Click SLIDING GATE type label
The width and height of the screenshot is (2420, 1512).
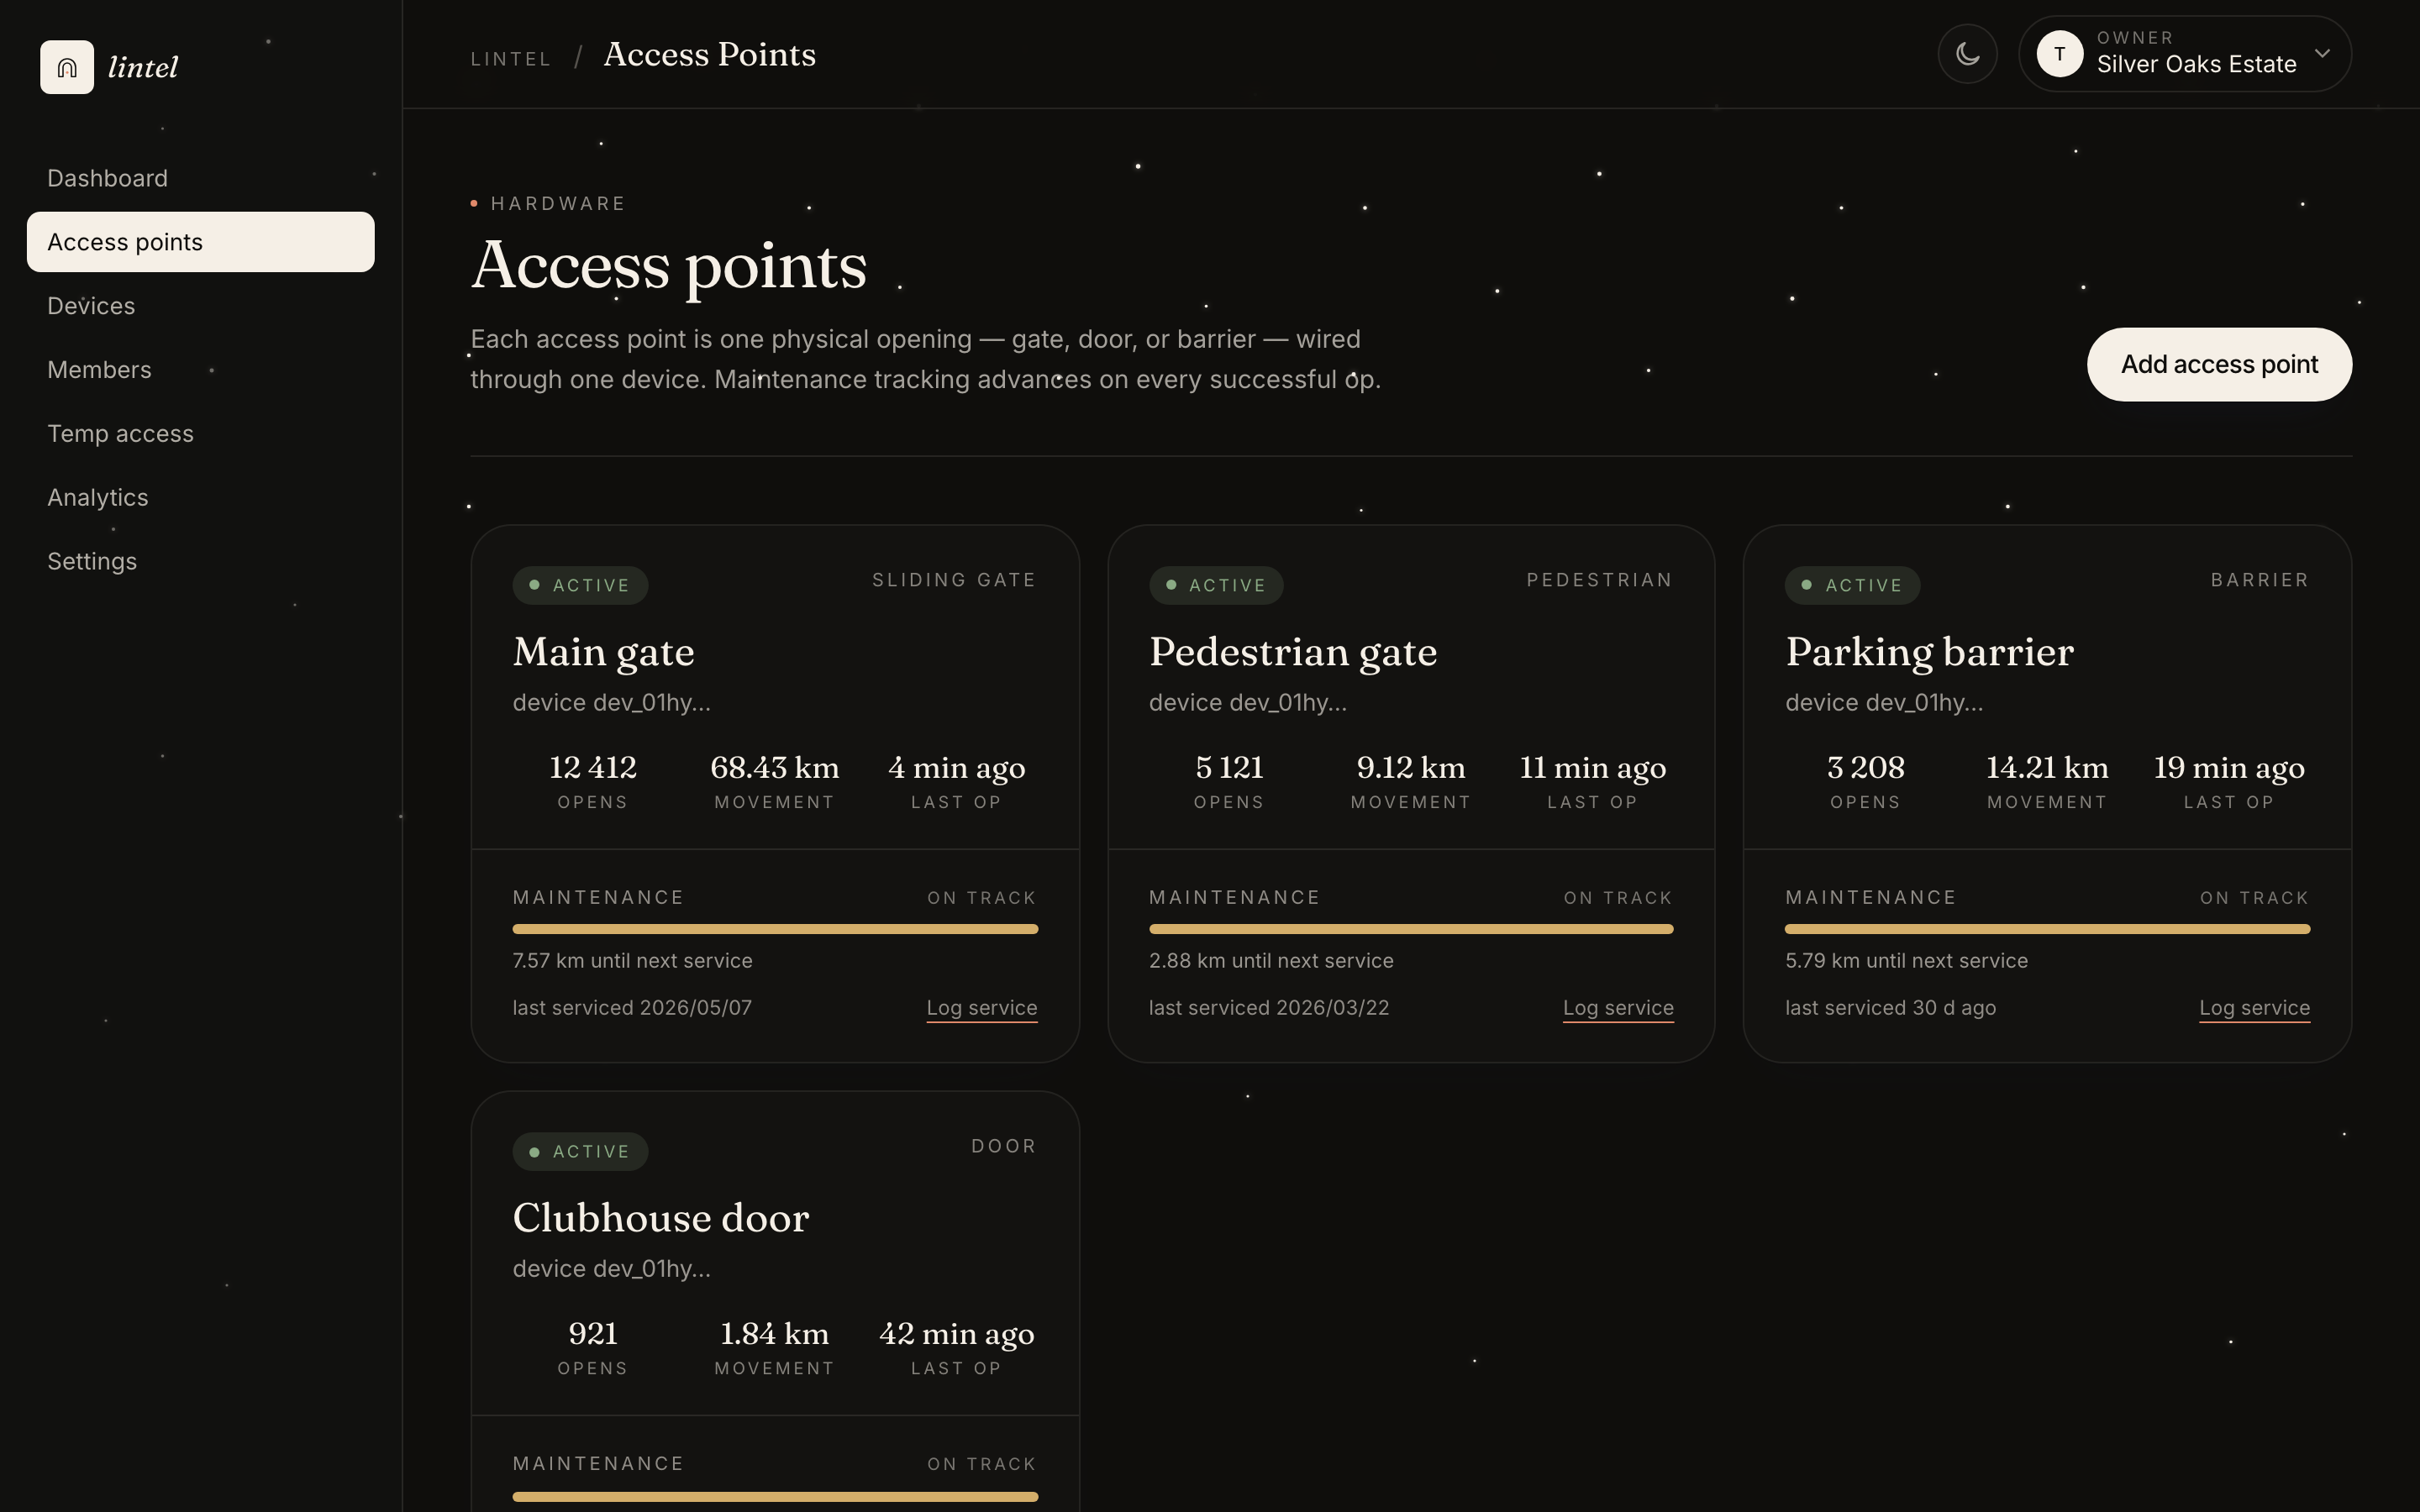tap(954, 580)
